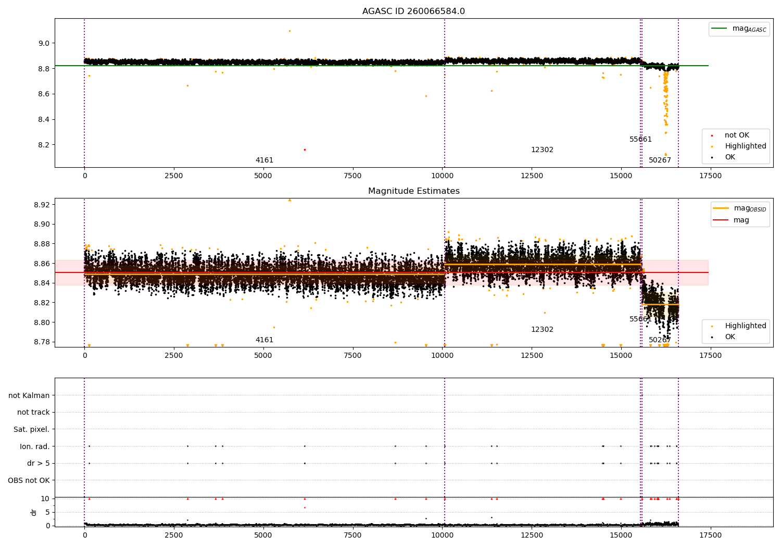Click the 'Sat. pixel.' row label

pos(32,429)
